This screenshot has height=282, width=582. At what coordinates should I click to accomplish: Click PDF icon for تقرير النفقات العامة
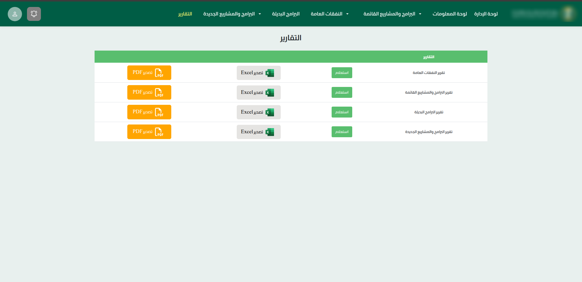point(159,73)
